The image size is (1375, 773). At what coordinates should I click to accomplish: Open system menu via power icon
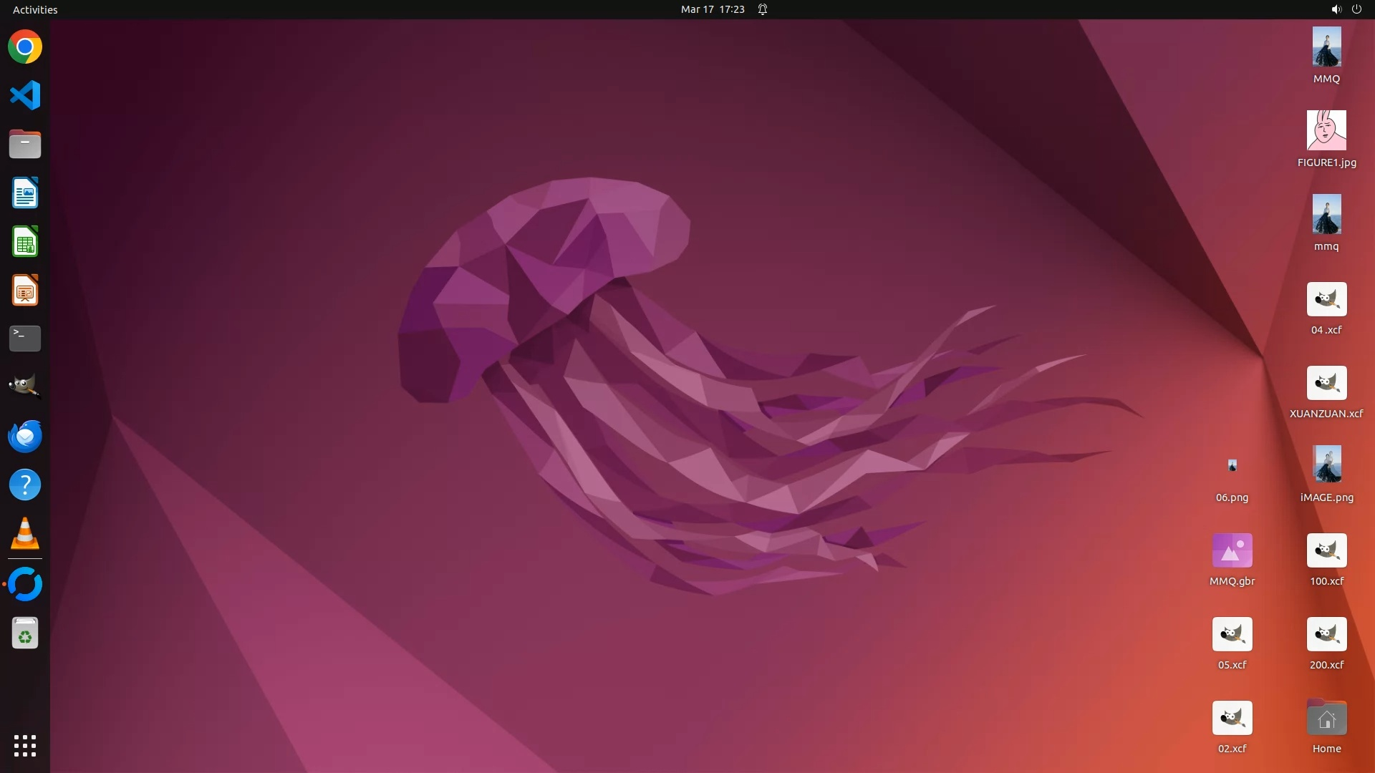(x=1356, y=9)
